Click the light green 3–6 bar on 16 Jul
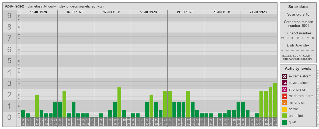The width and height of the screenshot is (319, 129). [64, 104]
